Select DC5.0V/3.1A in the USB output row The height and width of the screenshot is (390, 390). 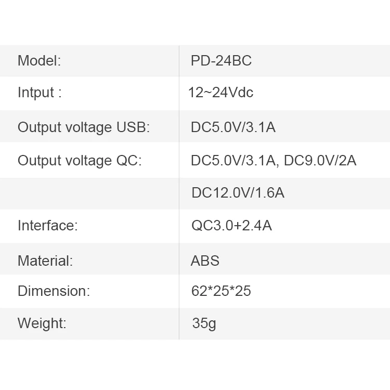point(232,127)
